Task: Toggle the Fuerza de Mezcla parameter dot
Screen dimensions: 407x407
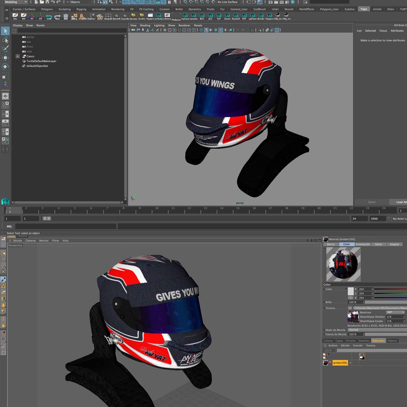Action: click(x=324, y=334)
